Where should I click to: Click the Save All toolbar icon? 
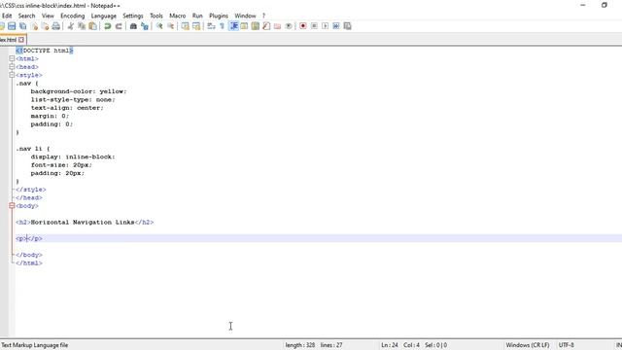click(23, 26)
